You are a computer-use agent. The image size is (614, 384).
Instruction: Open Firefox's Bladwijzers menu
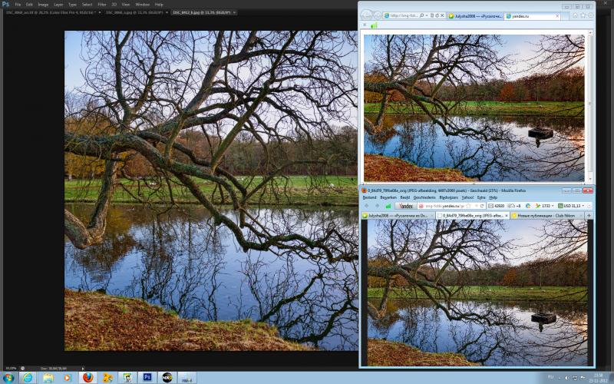coord(449,197)
